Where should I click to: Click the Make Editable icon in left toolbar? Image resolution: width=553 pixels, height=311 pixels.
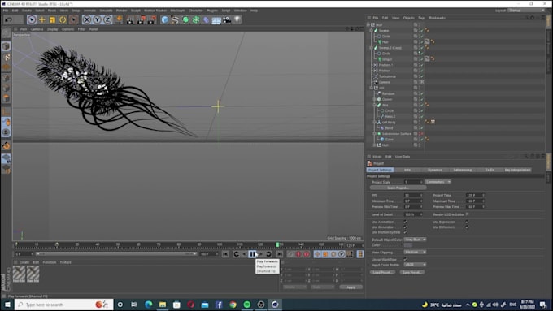[x=6, y=33]
